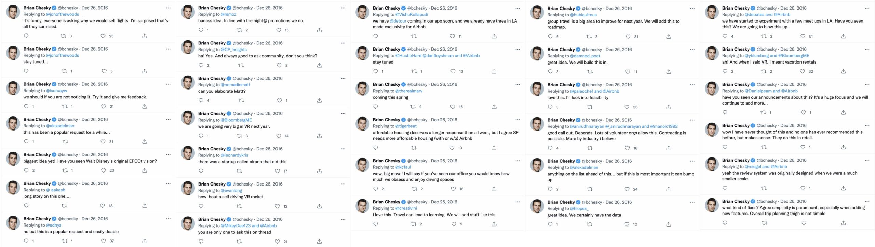
Task: Open more options on review system tweet
Action: pos(867,160)
